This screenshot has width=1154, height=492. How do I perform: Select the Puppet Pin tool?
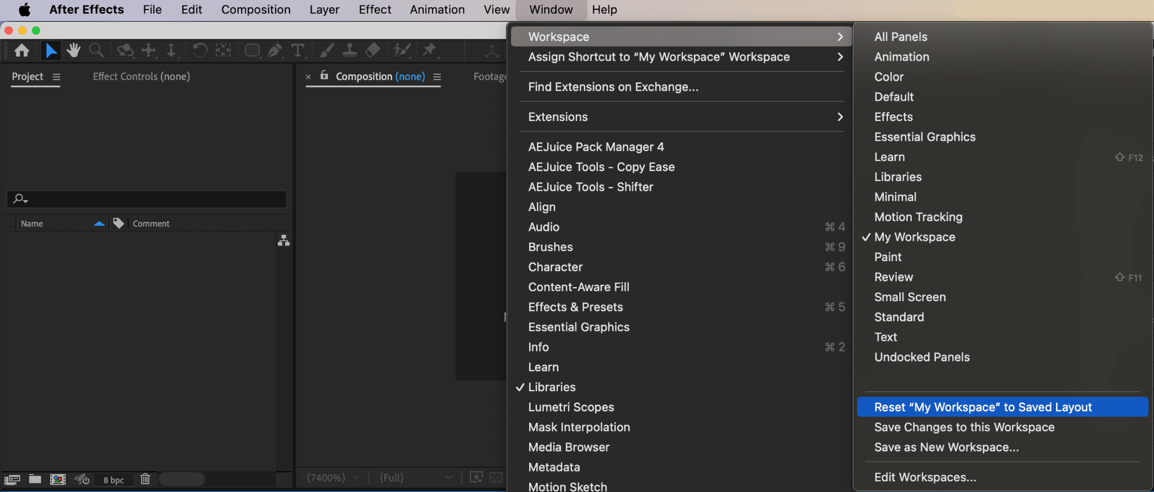pyautogui.click(x=430, y=51)
